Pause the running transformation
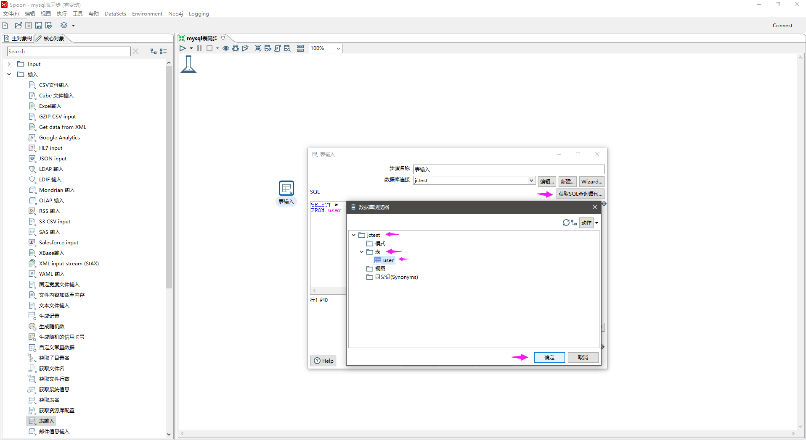 click(x=199, y=48)
